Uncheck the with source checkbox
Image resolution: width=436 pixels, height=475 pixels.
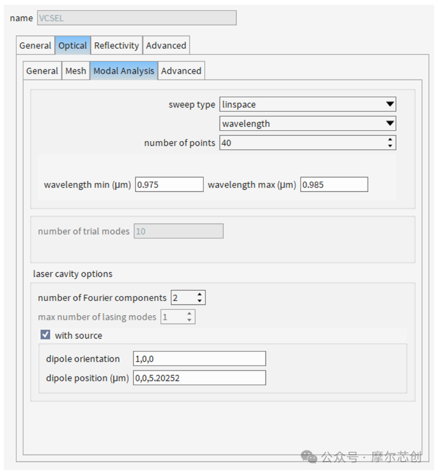point(45,335)
